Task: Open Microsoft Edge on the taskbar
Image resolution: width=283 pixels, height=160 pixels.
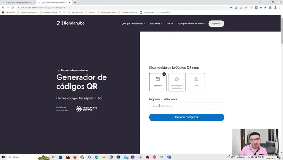Action: tap(97, 157)
